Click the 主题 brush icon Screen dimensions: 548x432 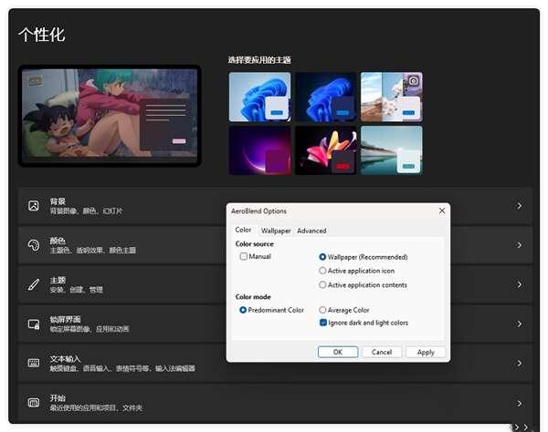click(34, 284)
